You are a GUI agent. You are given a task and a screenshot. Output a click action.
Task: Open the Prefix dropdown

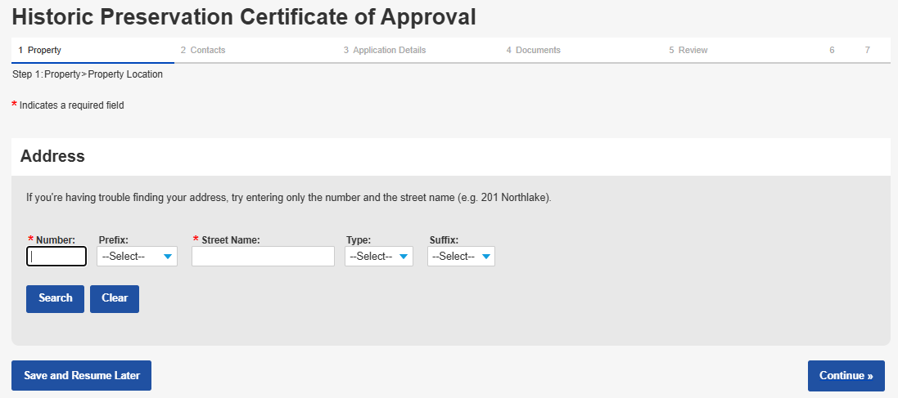tap(137, 257)
